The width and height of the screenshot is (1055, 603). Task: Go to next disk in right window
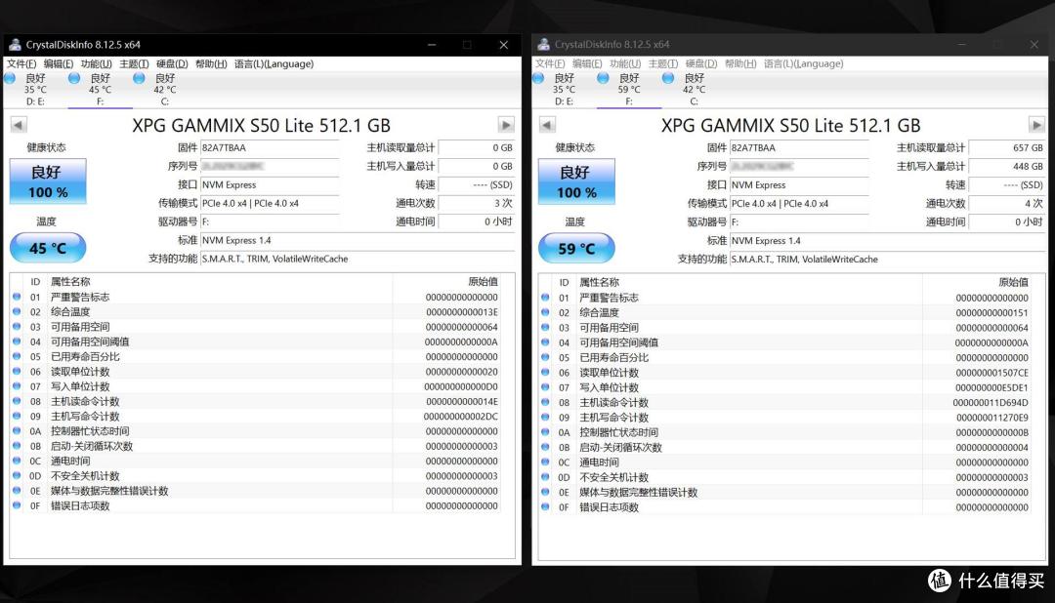[x=1036, y=125]
